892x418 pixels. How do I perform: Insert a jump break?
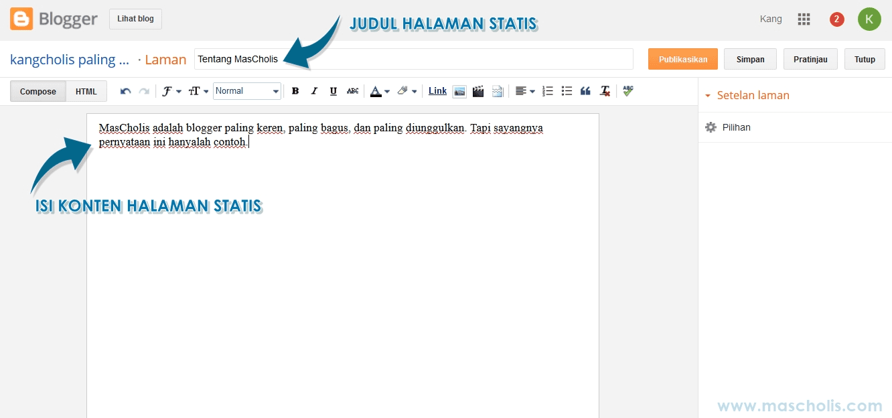[x=498, y=90]
